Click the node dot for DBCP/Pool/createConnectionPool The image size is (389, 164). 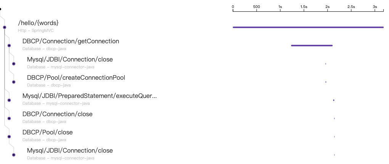pyautogui.click(x=14, y=82)
